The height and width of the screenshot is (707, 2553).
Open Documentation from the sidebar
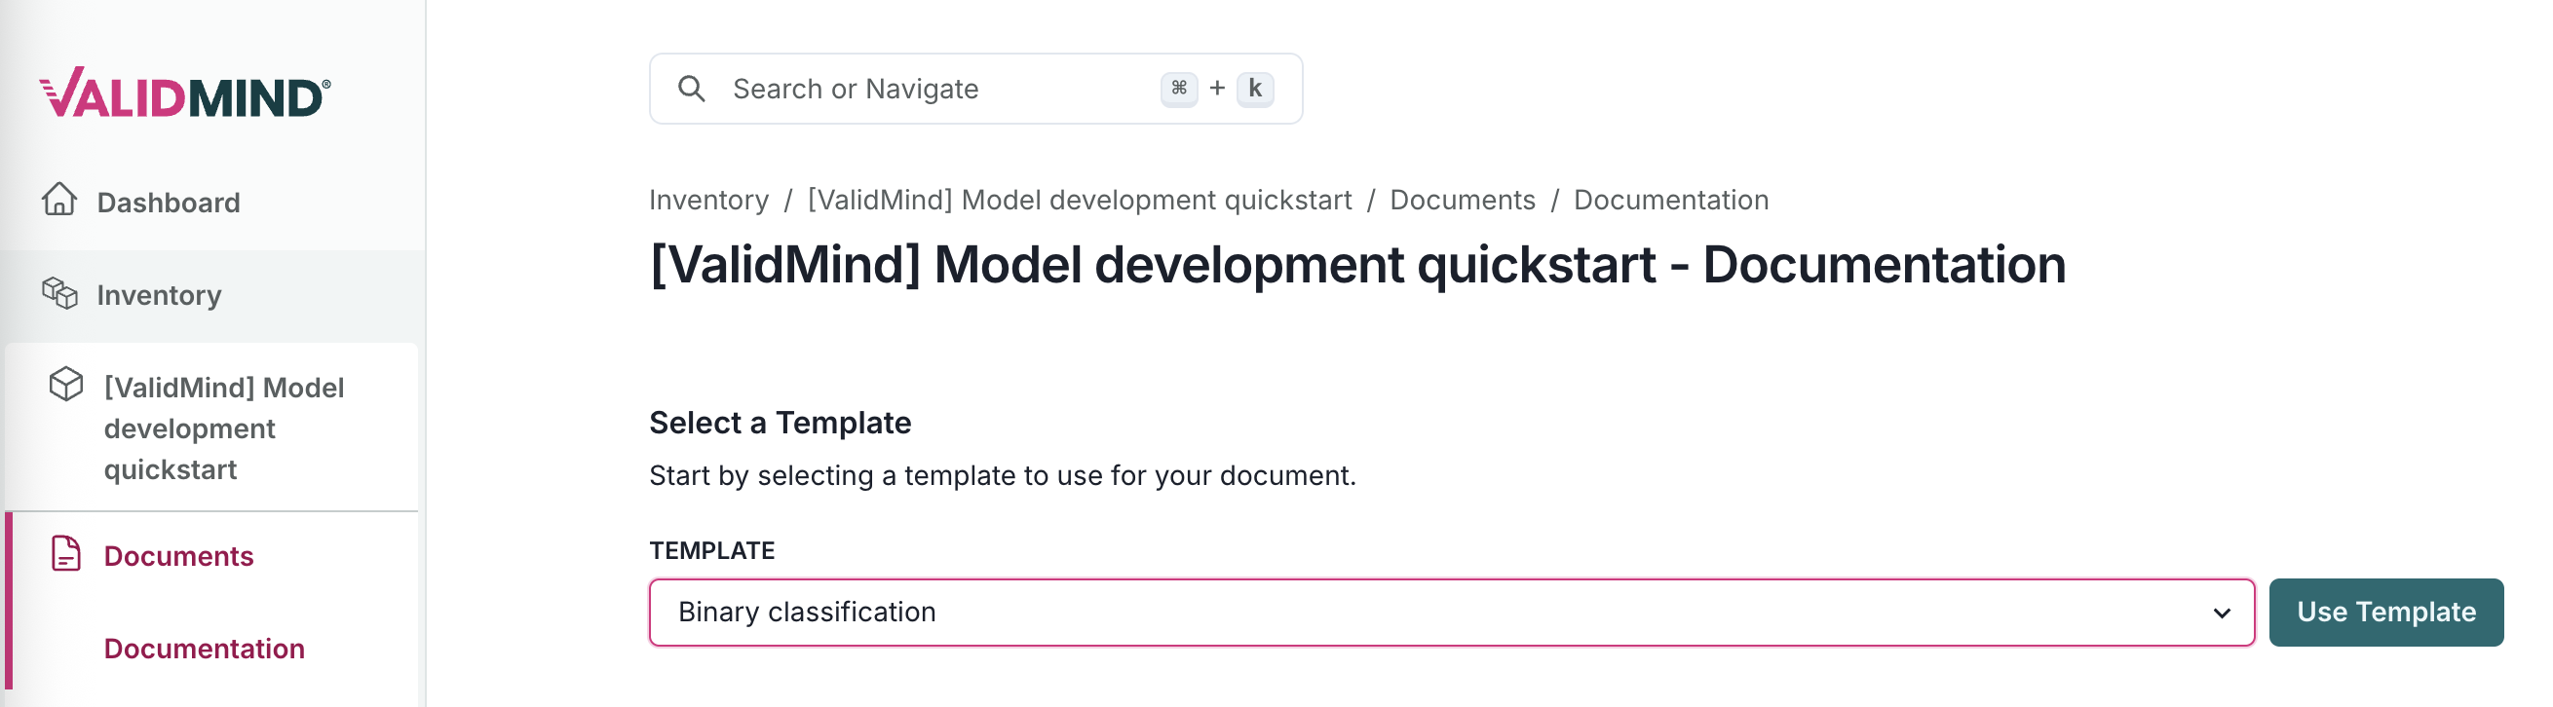pos(205,648)
